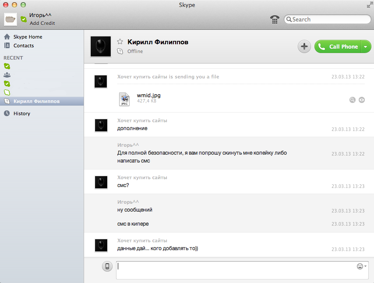Click the Skype Home house icon
This screenshot has height=283, width=374.
click(7, 37)
